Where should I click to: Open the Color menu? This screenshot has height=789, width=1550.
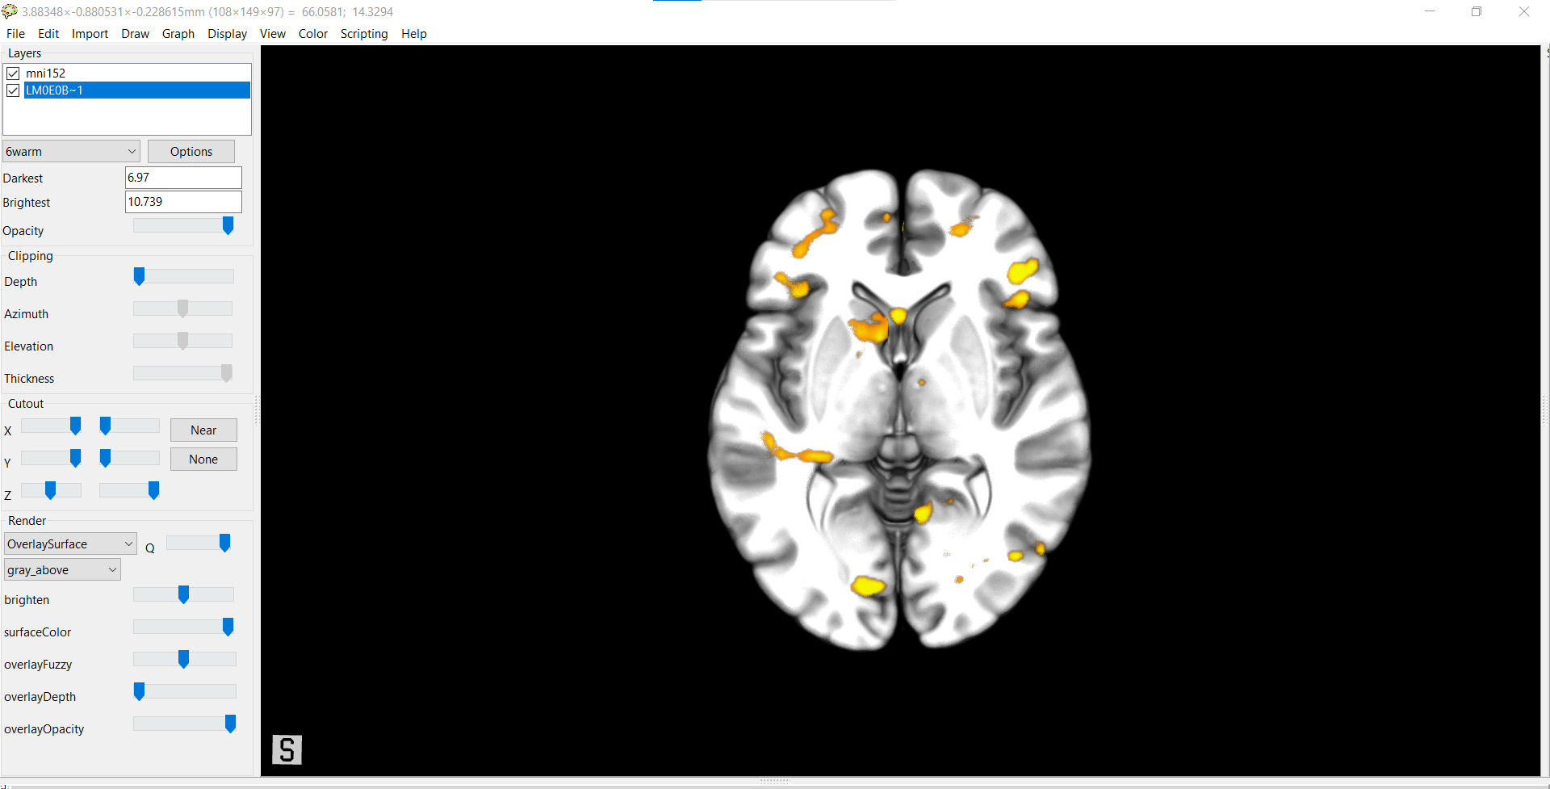[312, 34]
